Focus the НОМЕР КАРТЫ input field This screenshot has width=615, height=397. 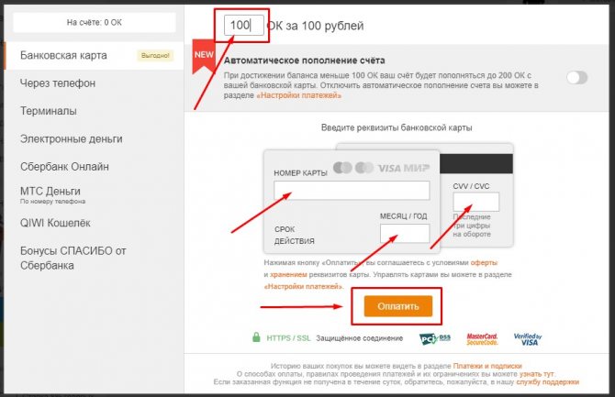(352, 191)
